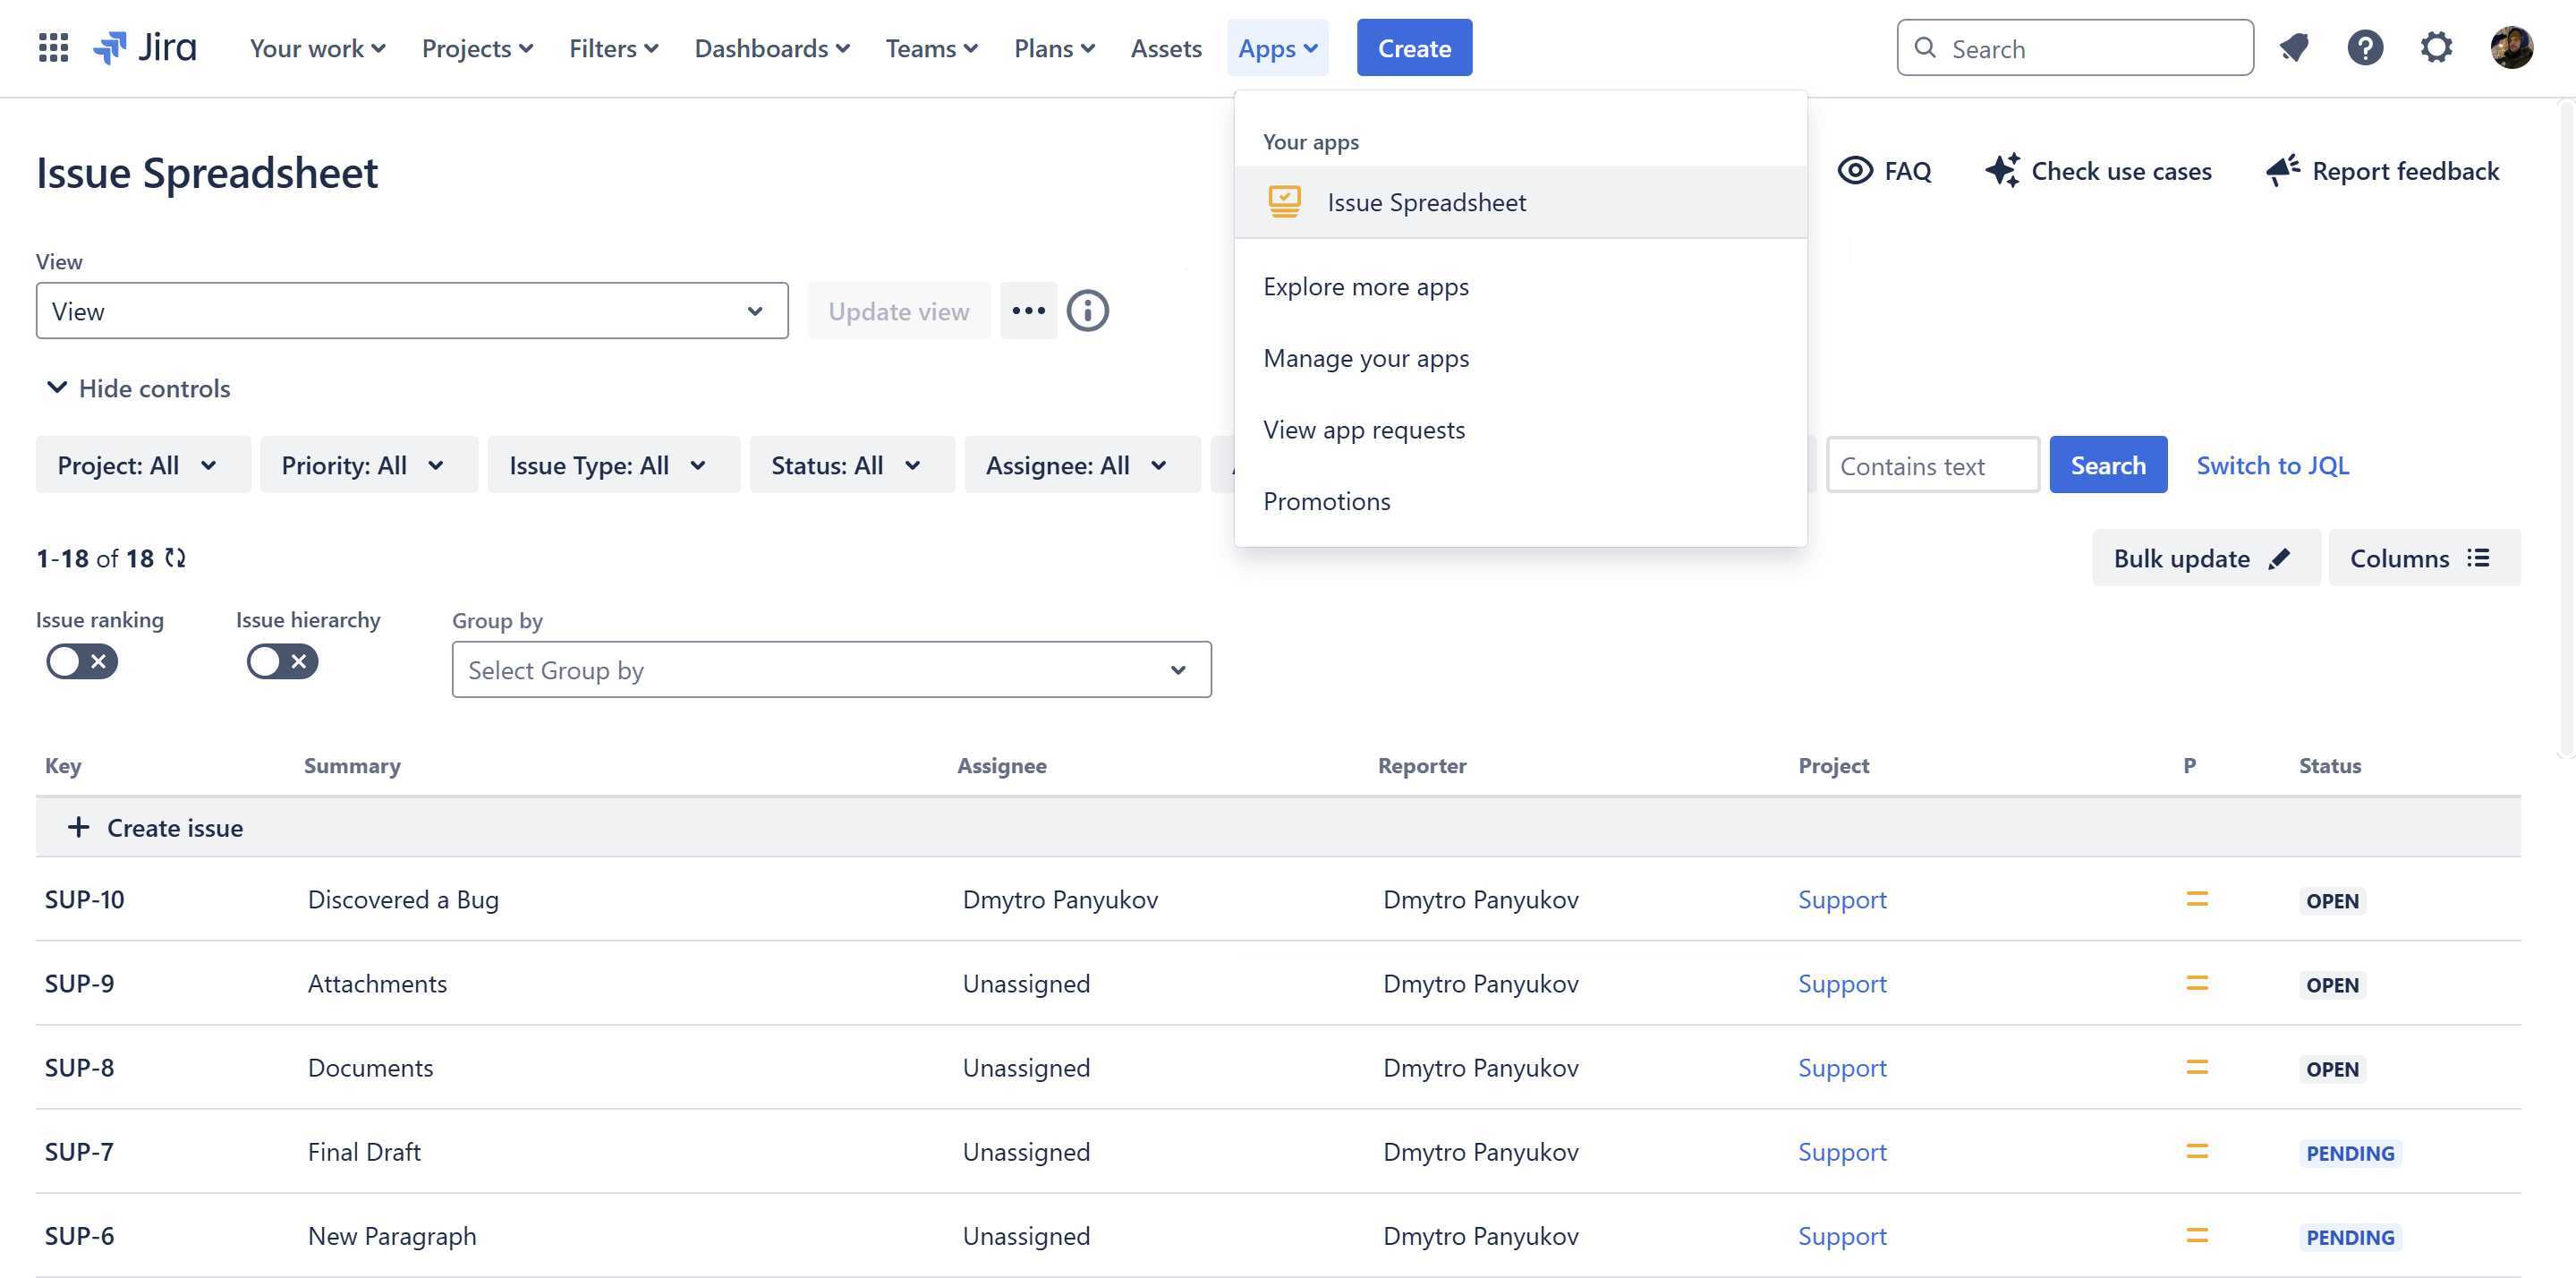Collapse filters with Hide controls
Viewport: 2576px width, 1278px height.
point(138,388)
